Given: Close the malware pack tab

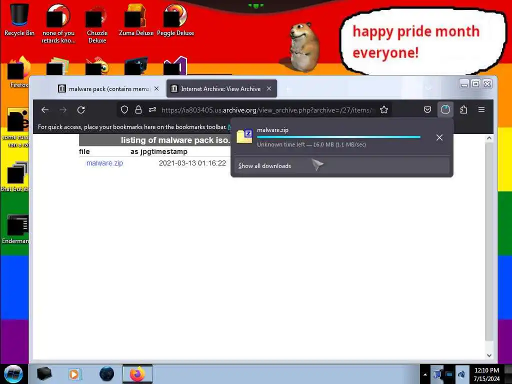Looking at the screenshot, I should coord(156,89).
